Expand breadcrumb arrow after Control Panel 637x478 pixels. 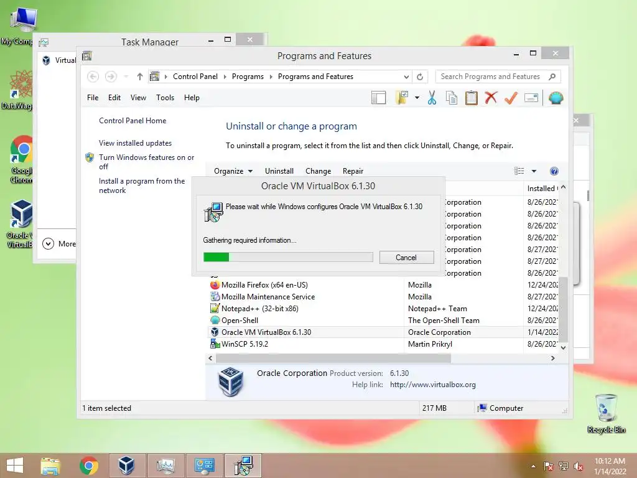pyautogui.click(x=225, y=77)
